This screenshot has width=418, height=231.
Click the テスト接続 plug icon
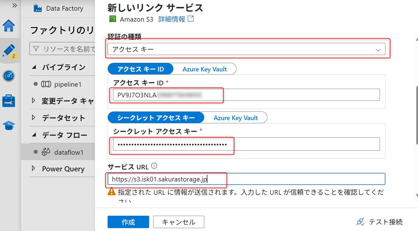pyautogui.click(x=360, y=222)
